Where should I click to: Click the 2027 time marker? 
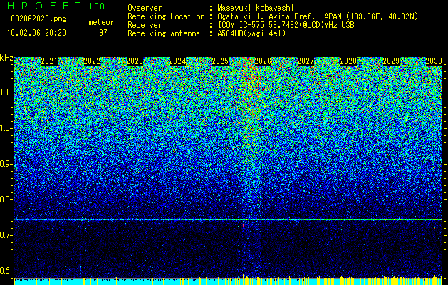(306, 61)
